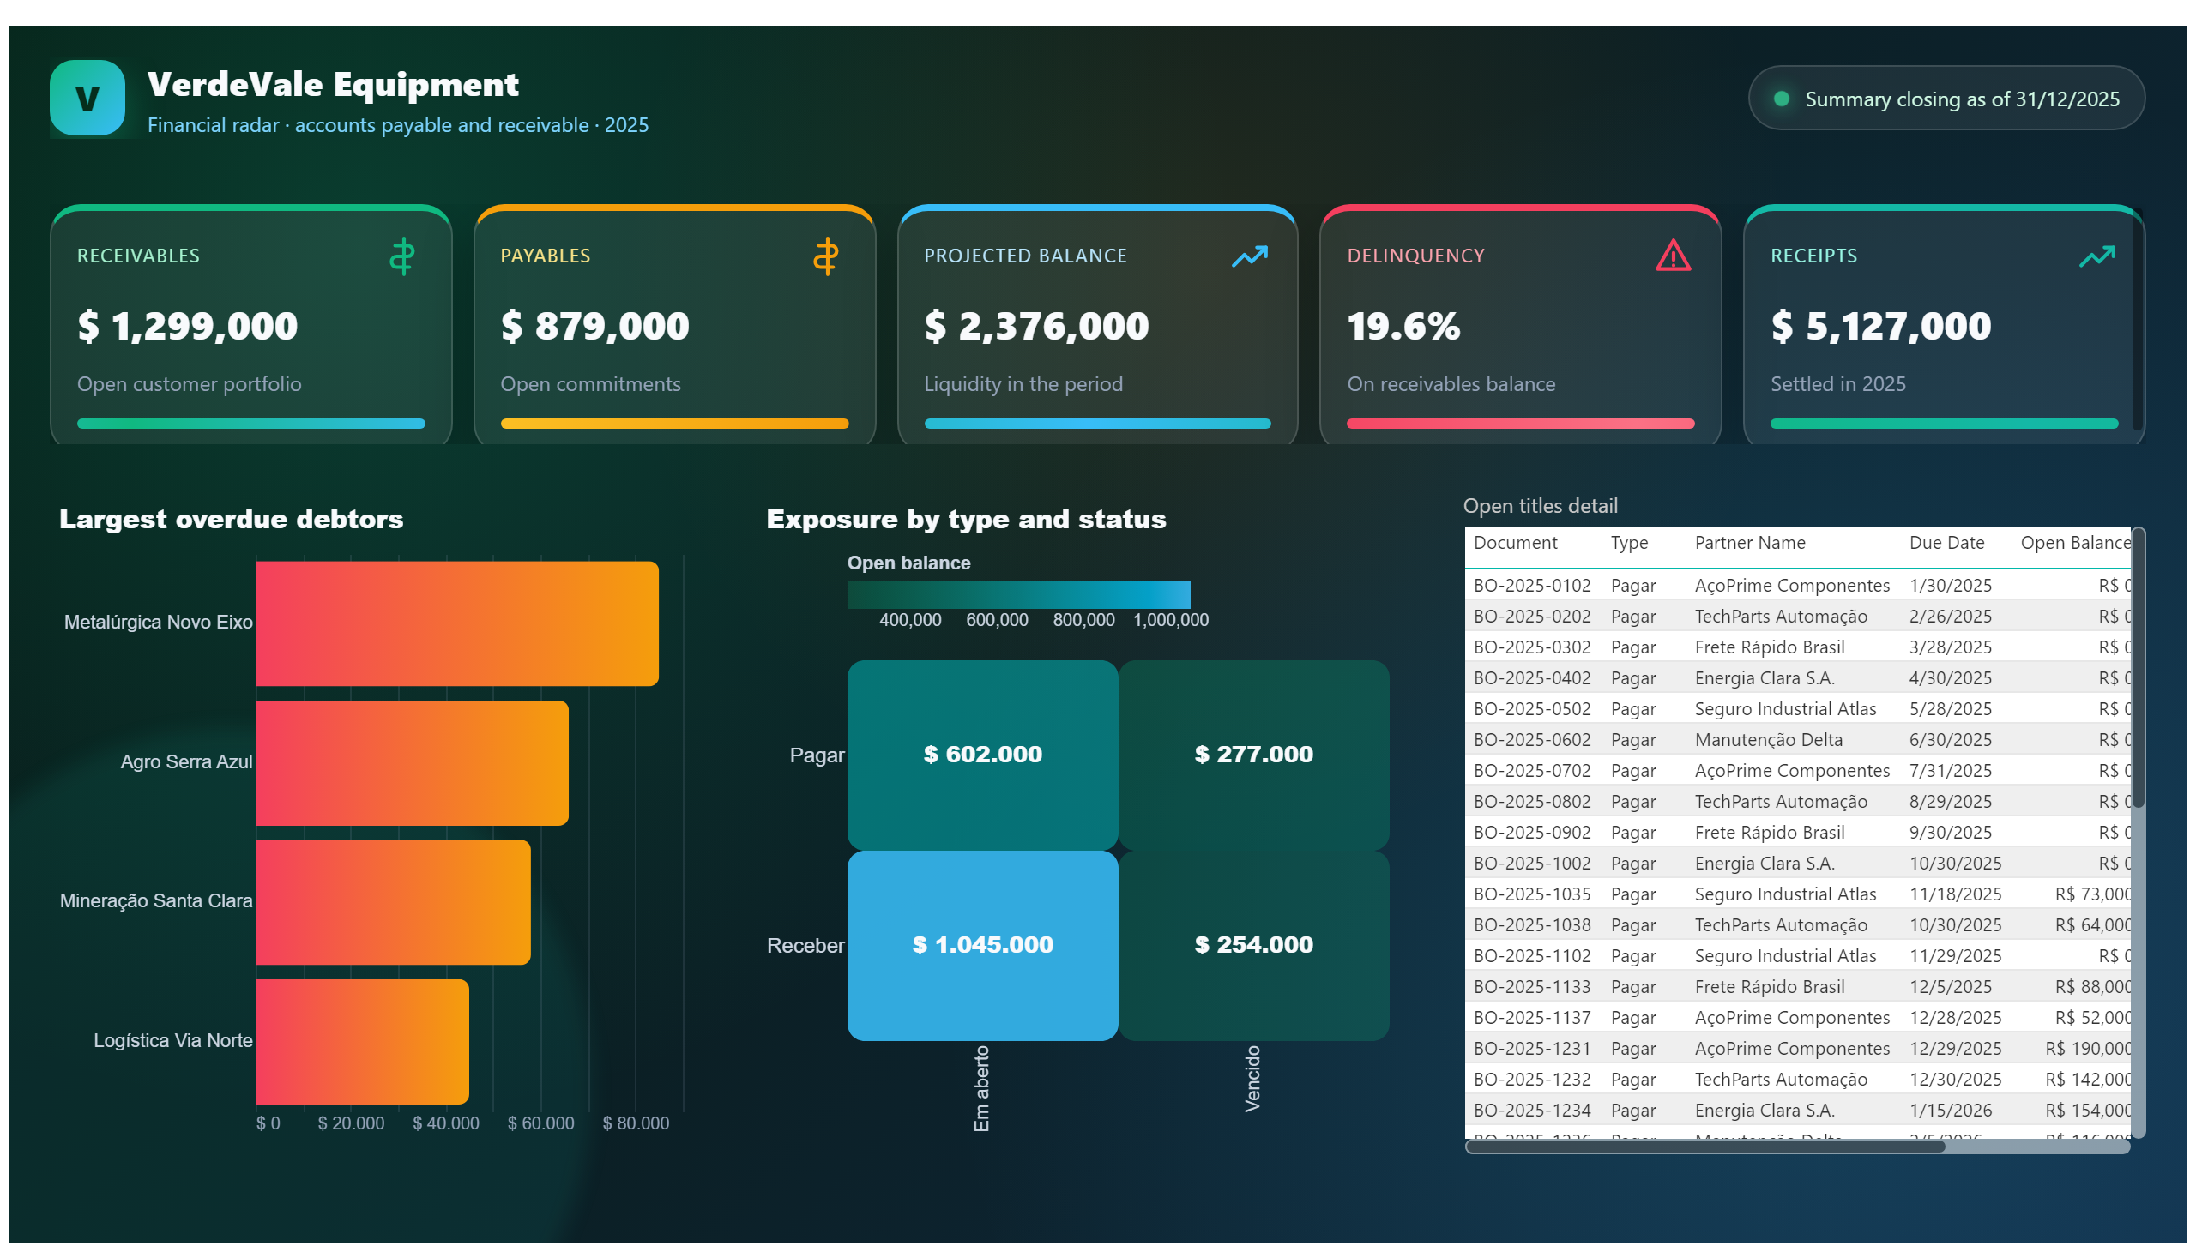
Task: Click the Pagar Em aberto $ 602.000 tile
Action: click(982, 755)
